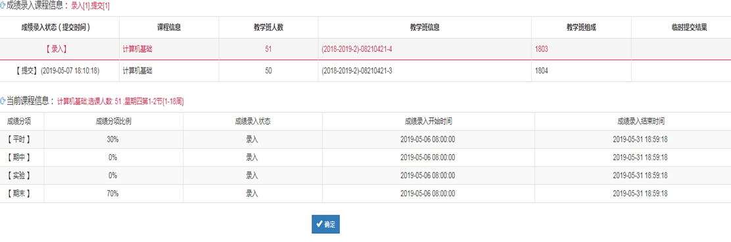Select the 【期末】 grade item
This screenshot has width=731, height=242.
18,193
